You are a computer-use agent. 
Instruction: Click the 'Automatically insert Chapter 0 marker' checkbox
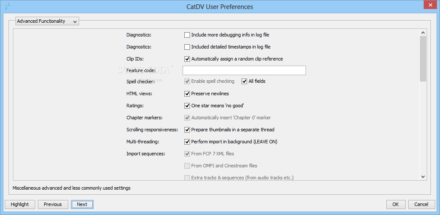pyautogui.click(x=187, y=118)
